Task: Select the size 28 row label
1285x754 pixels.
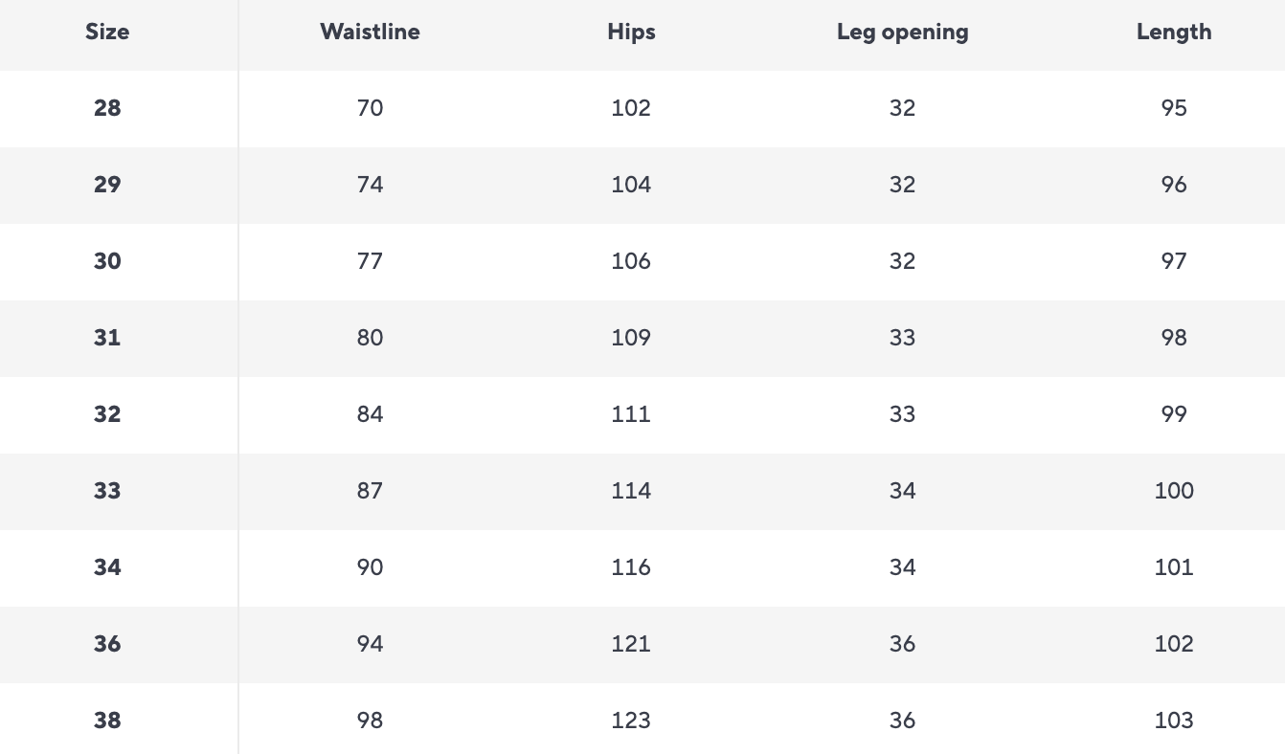Action: 107,108
